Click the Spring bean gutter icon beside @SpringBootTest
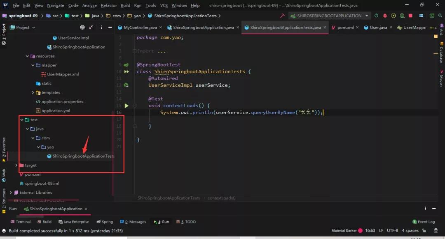The width and height of the screenshot is (445, 239). [126, 65]
